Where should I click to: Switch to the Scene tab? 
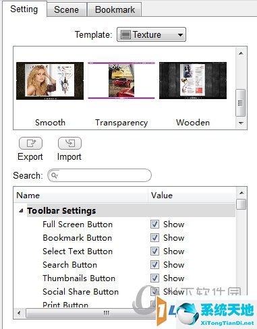[66, 9]
